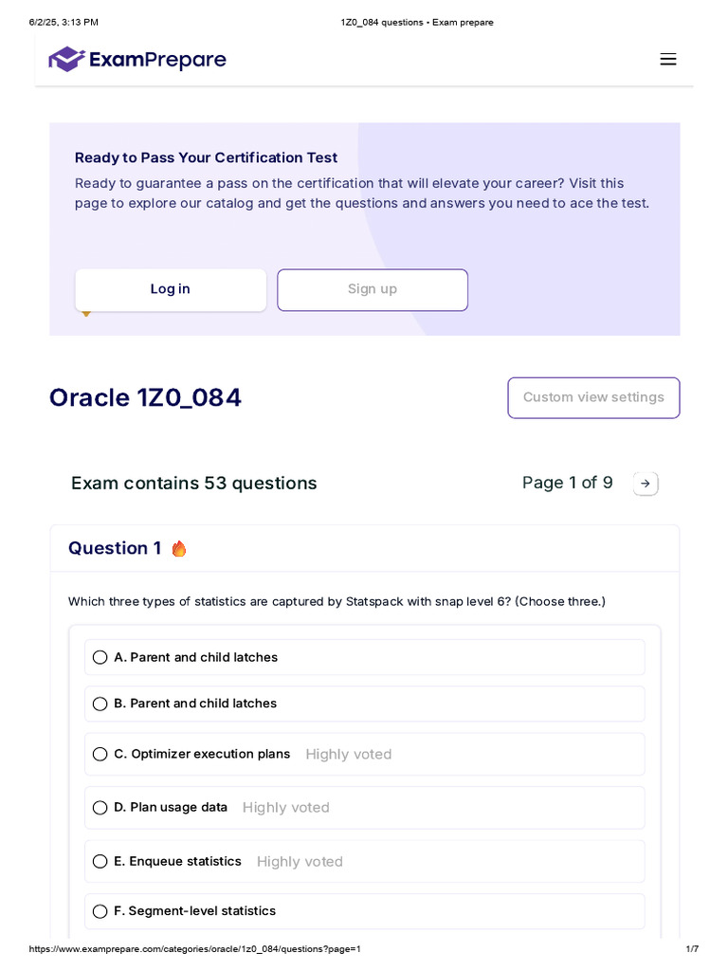Choose option F Segment-level statistics
This screenshot has height=971, width=728.
click(x=100, y=911)
